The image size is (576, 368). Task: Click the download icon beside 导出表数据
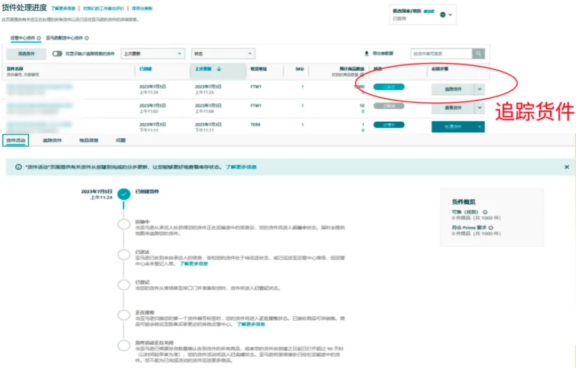(366, 53)
